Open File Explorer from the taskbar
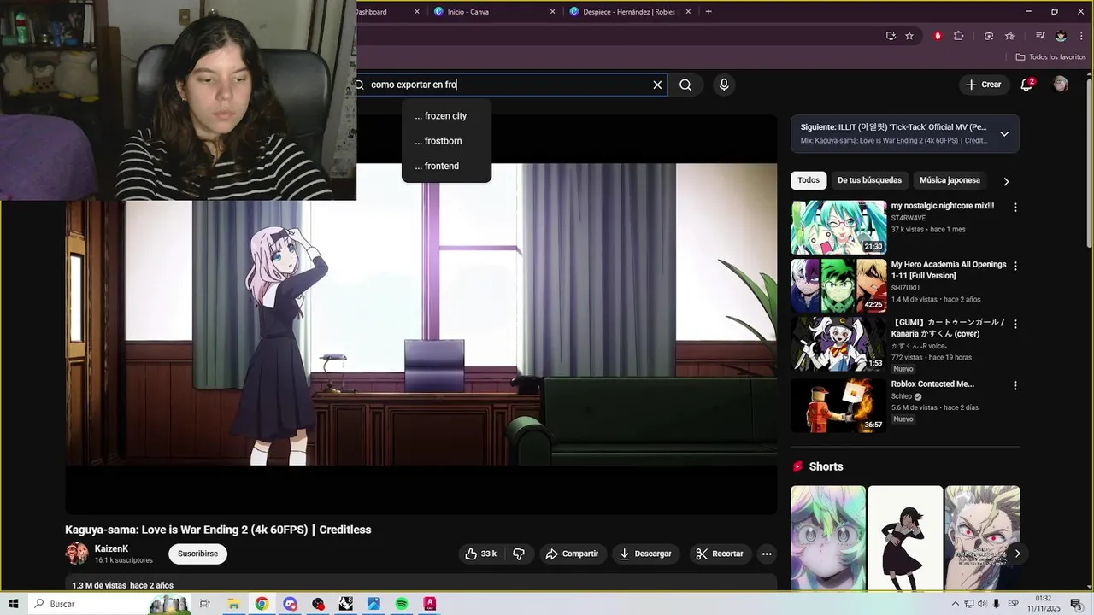Viewport: 1094px width, 615px height. 232,604
